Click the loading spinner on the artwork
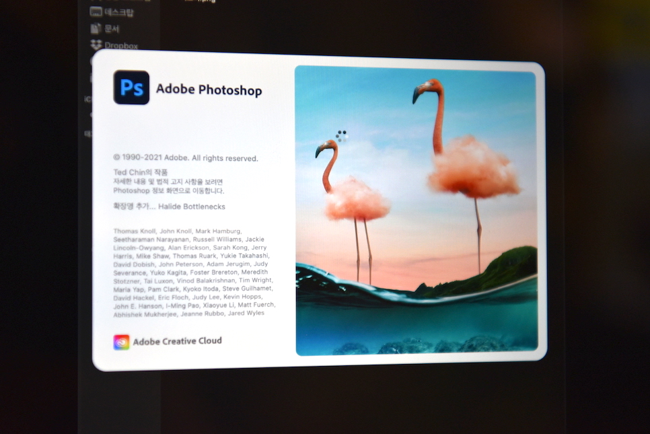The height and width of the screenshot is (434, 650). point(342,136)
